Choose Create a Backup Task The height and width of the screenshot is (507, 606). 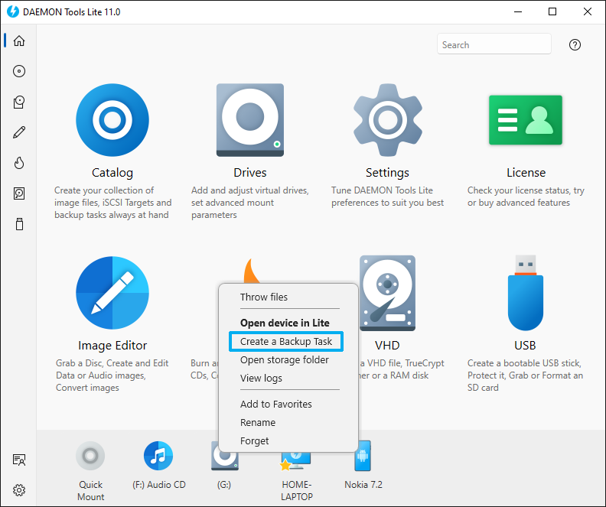click(x=286, y=341)
